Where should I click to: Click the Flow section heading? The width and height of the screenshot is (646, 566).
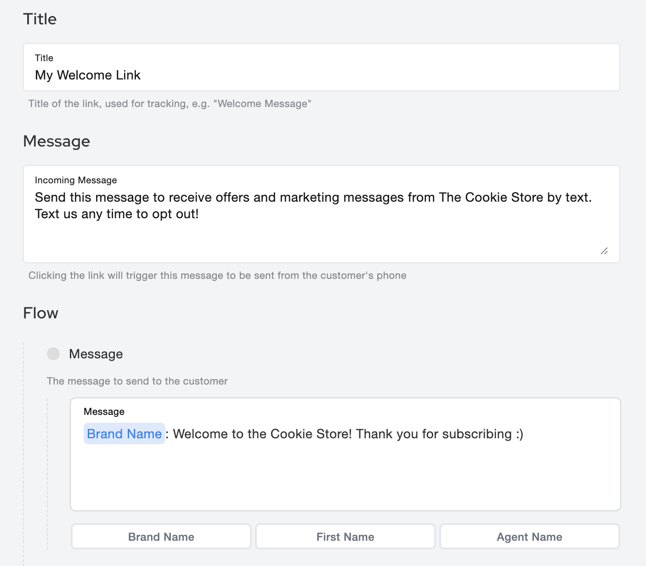click(x=40, y=313)
